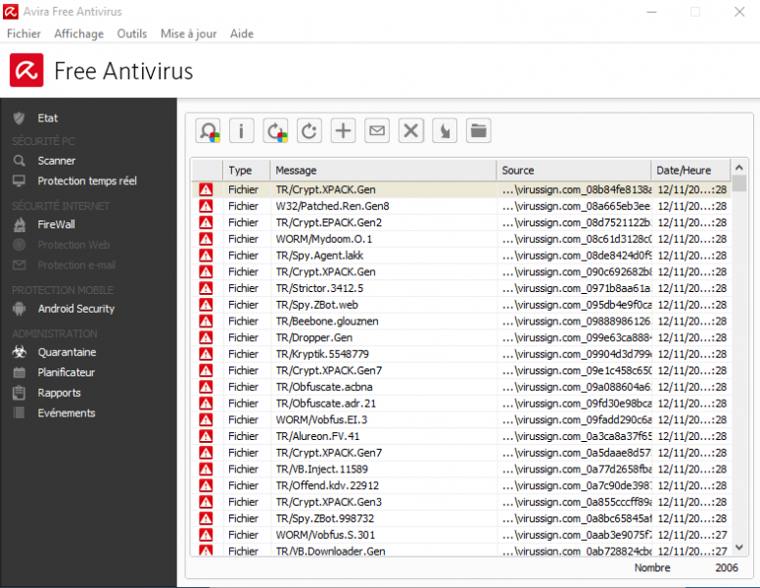Click the magnifier icon beside Scanner
The height and width of the screenshot is (588, 760).
click(x=19, y=161)
